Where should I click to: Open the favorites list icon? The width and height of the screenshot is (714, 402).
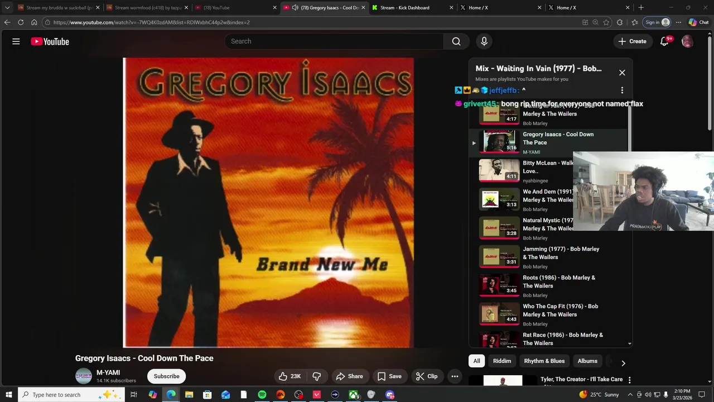pyautogui.click(x=634, y=22)
